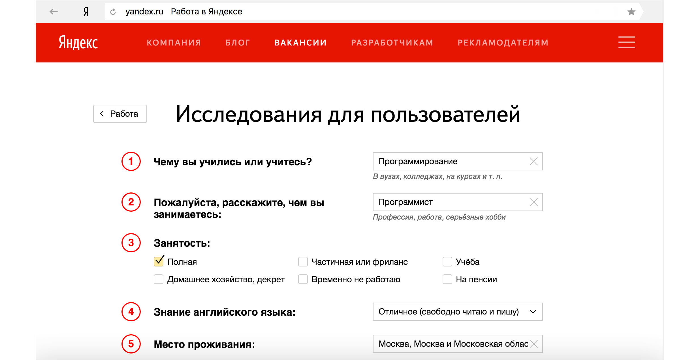Click the Yandex Я browser logo
Viewport: 700px width, 360px height.
pos(86,12)
